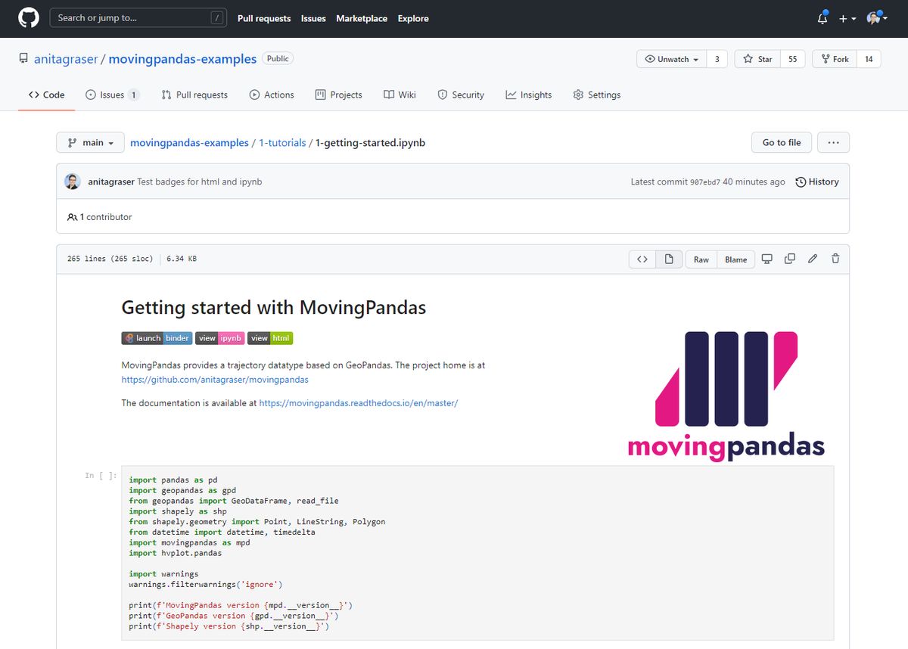Select the raw code view icon
908x649 pixels.
click(642, 259)
